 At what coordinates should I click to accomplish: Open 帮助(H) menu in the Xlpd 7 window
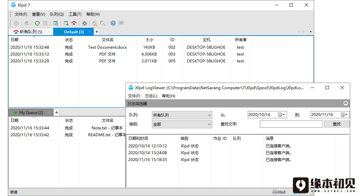tap(93, 14)
